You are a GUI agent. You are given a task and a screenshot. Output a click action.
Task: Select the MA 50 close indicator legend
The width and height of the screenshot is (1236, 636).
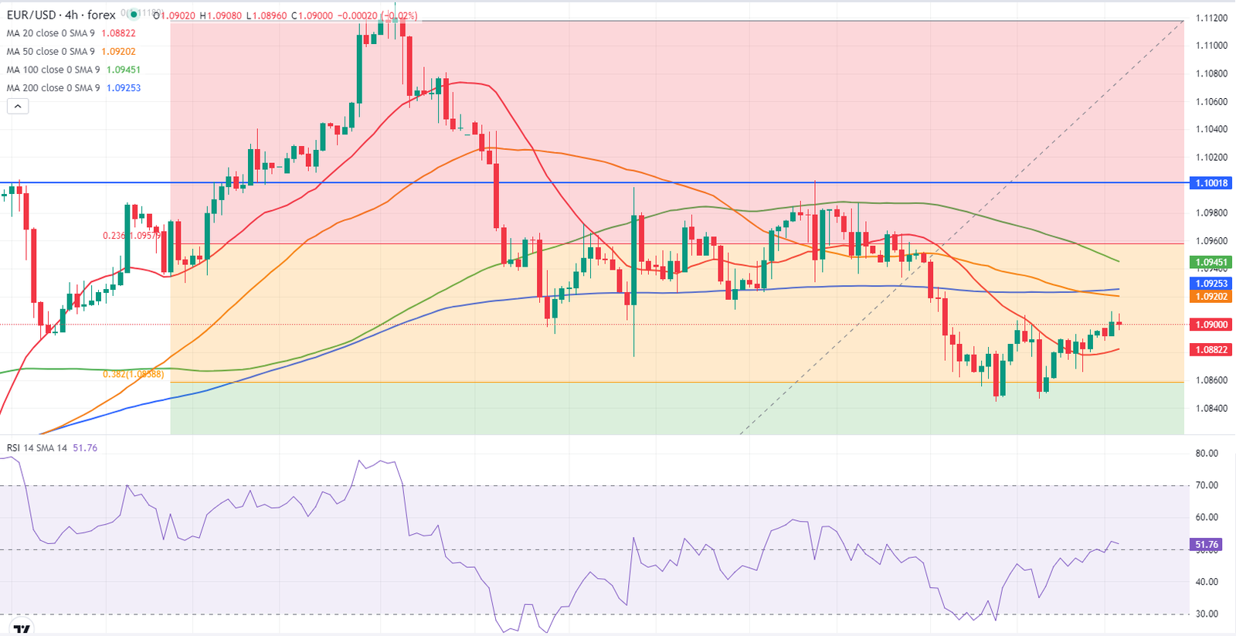coord(51,52)
